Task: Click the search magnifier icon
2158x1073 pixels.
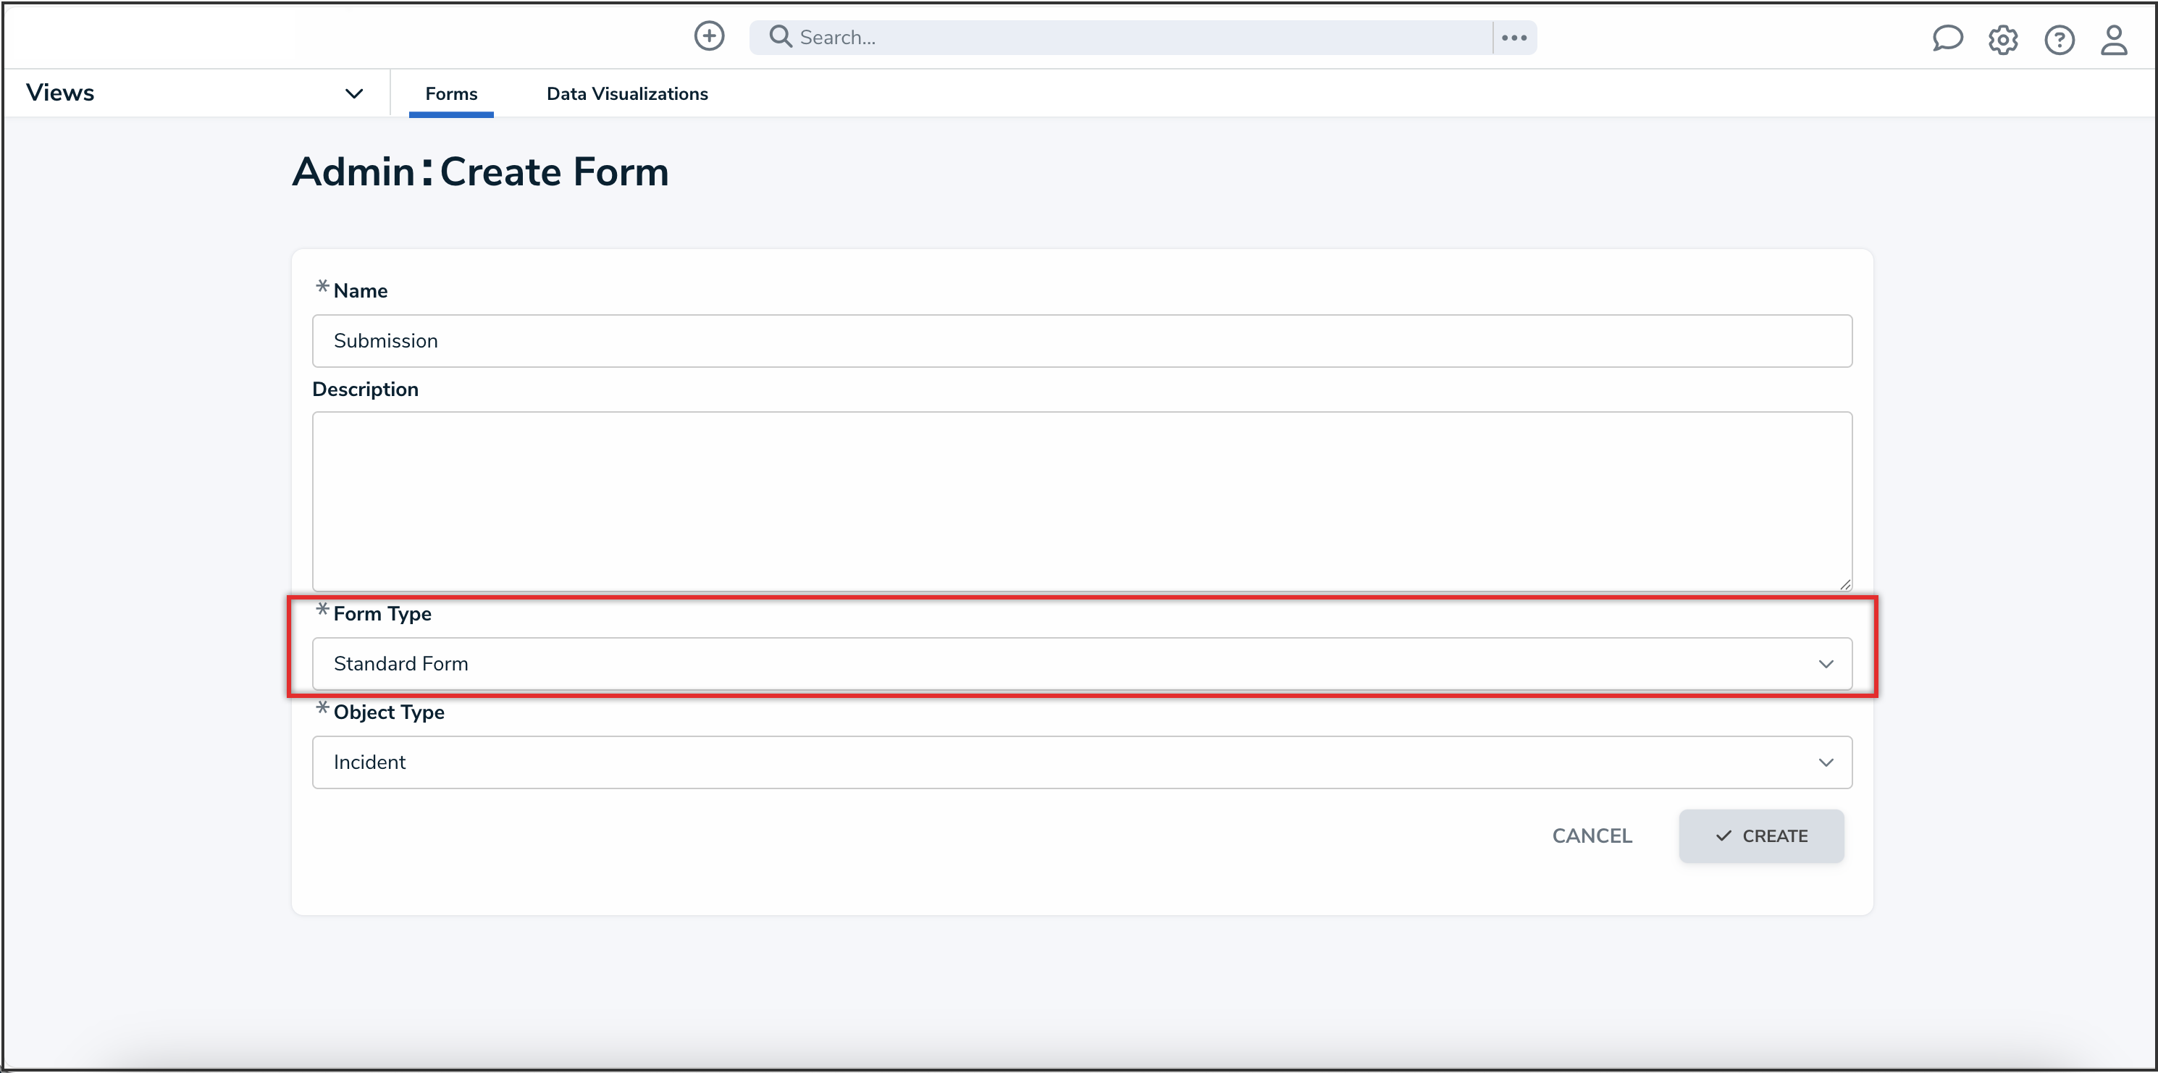Action: click(779, 37)
